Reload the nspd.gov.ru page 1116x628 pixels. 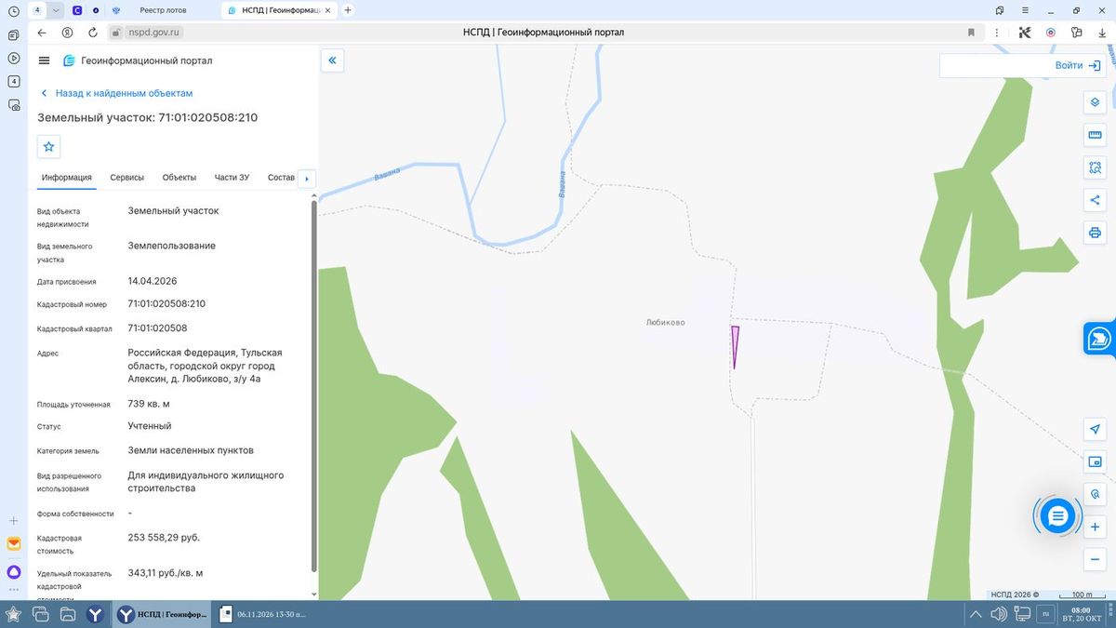93,33
